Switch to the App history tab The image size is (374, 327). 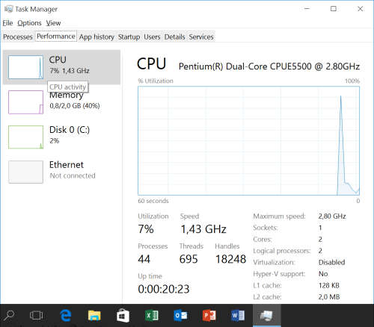[x=96, y=37]
